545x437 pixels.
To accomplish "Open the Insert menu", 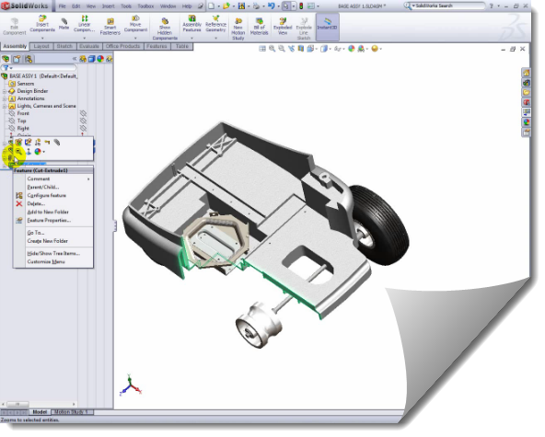I will pyautogui.click(x=108, y=6).
